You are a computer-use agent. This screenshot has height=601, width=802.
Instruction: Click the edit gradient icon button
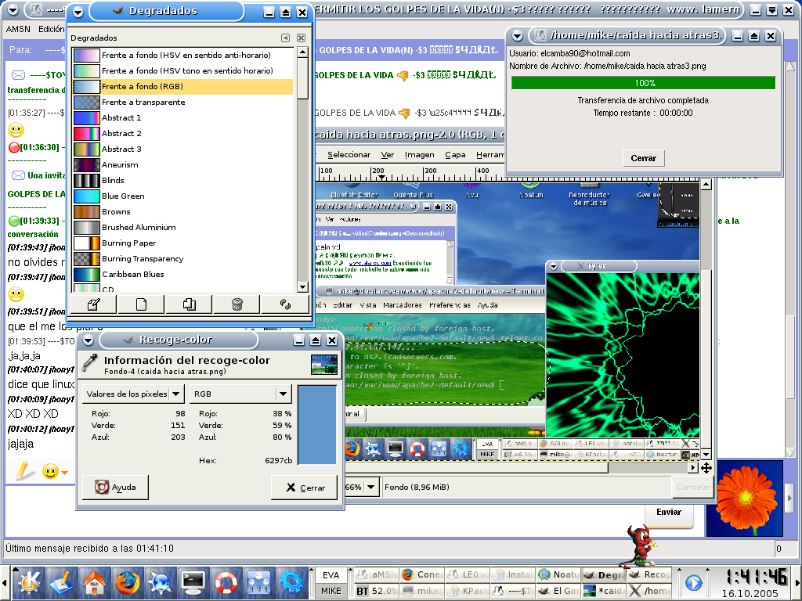(94, 304)
